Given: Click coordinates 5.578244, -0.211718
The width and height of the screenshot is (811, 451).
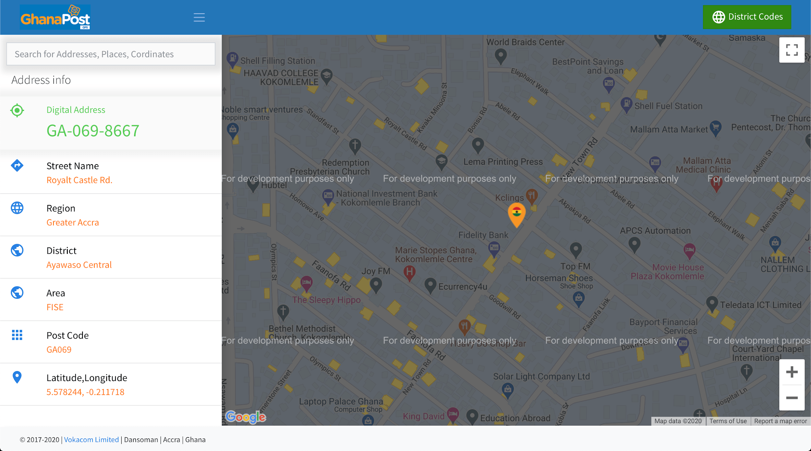Looking at the screenshot, I should 85,392.
